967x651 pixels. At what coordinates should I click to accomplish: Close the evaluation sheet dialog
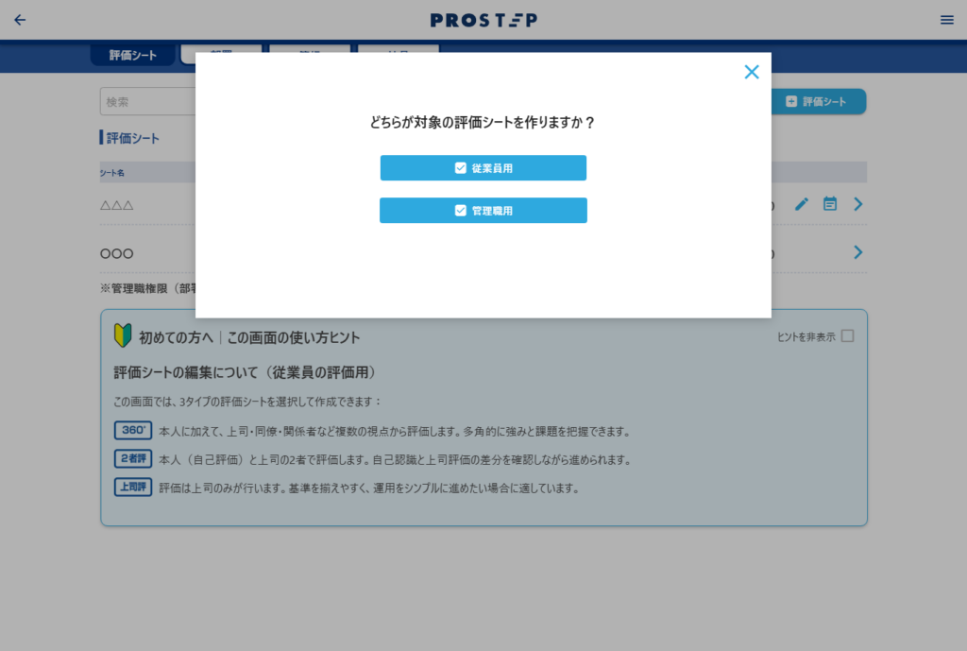[752, 72]
